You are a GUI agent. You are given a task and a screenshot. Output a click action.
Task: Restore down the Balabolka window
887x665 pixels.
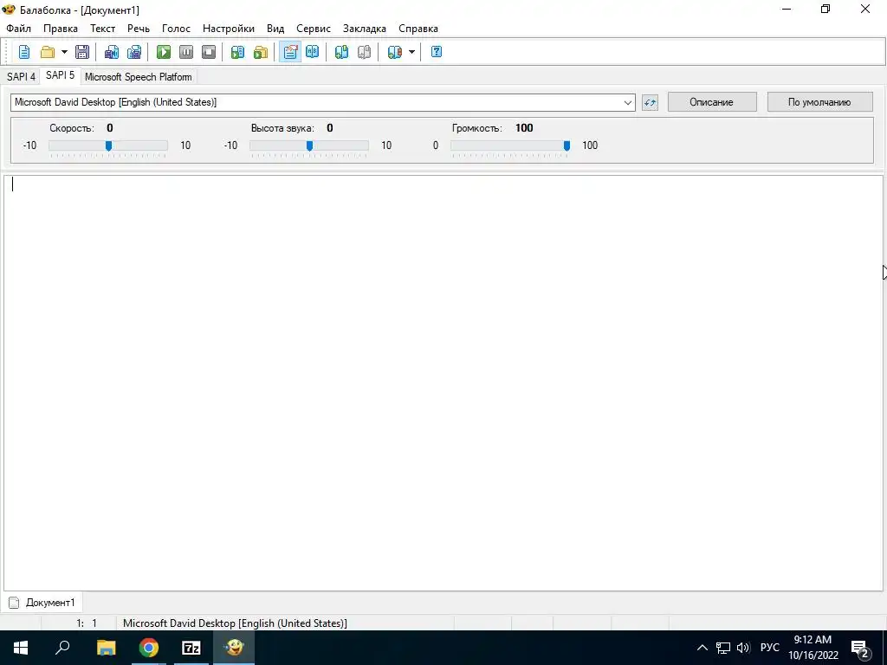point(825,9)
